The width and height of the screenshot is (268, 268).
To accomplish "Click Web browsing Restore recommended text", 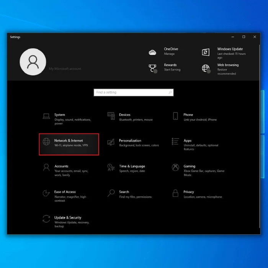I will pyautogui.click(x=227, y=72).
